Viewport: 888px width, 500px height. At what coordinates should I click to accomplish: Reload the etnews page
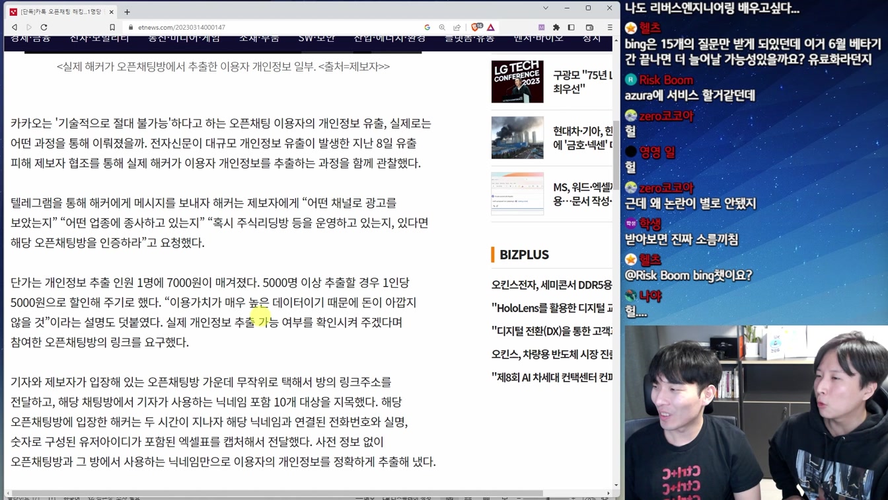click(x=44, y=27)
